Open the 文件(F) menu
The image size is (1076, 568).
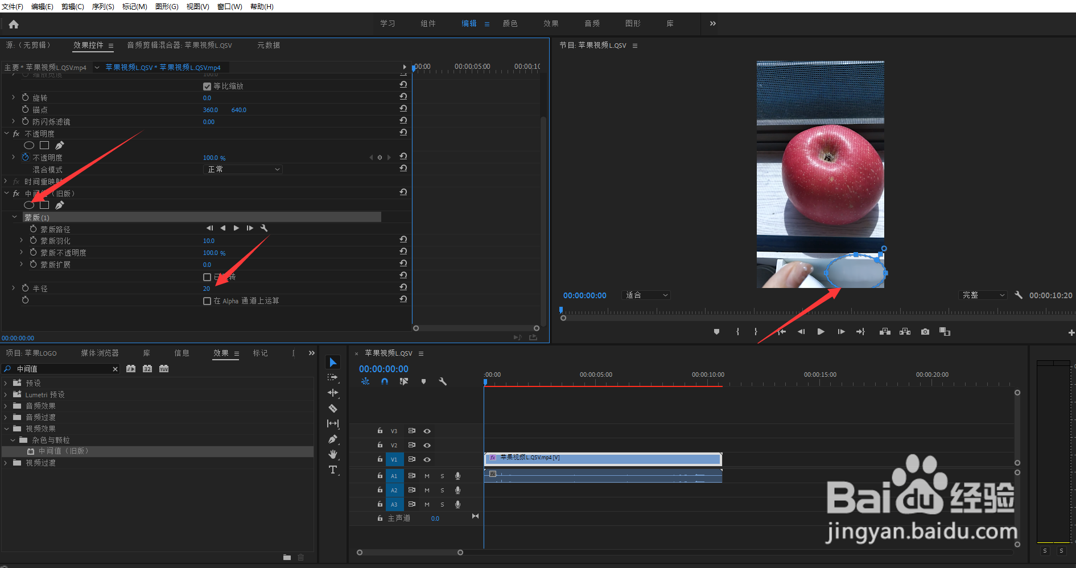(x=13, y=6)
